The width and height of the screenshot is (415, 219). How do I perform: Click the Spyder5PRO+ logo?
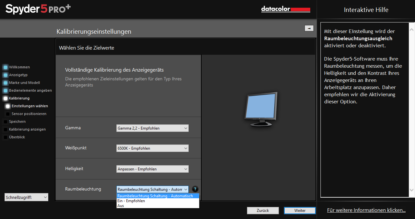pos(38,9)
